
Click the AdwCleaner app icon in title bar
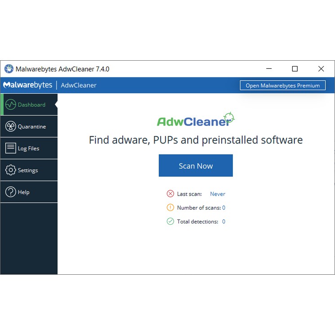9,69
